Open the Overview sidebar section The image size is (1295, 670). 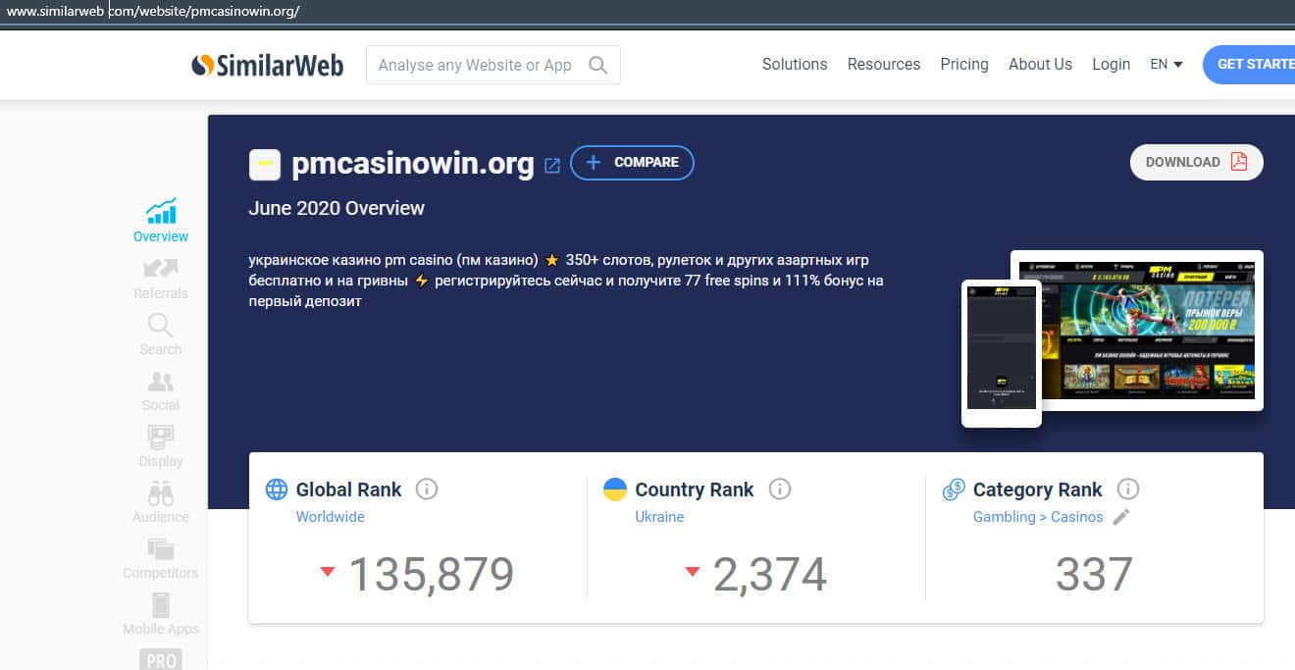pos(161,221)
